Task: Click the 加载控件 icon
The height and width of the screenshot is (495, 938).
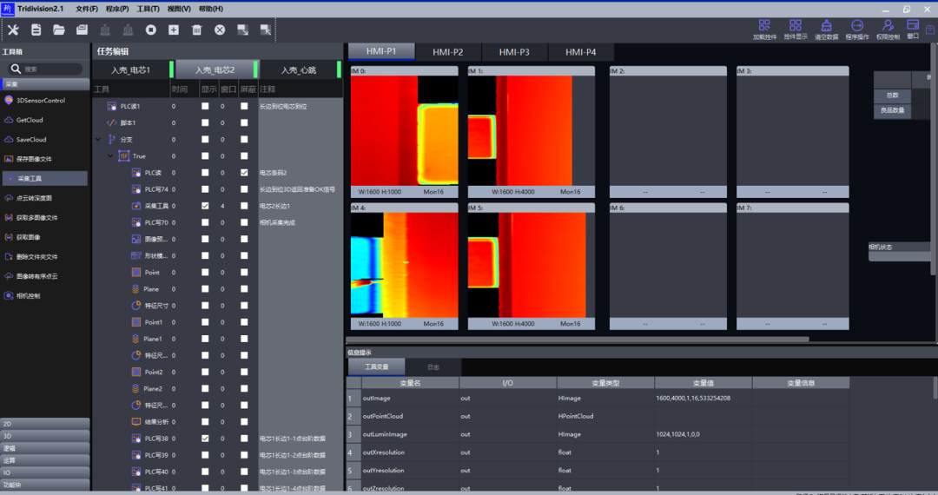Action: [x=763, y=30]
